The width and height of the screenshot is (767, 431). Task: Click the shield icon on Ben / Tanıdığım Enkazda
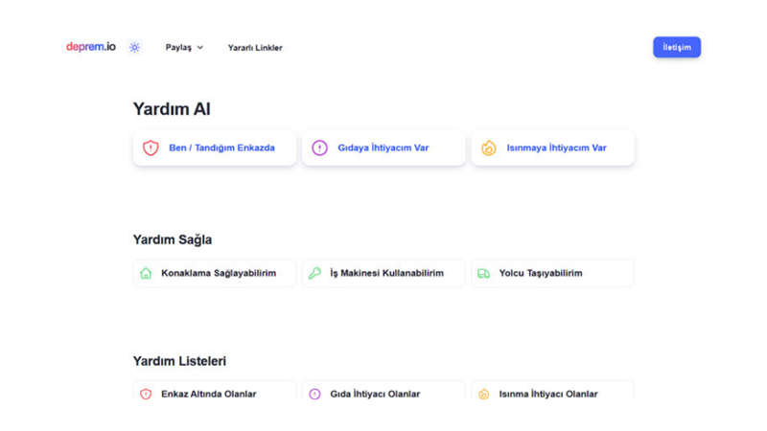[x=151, y=148]
